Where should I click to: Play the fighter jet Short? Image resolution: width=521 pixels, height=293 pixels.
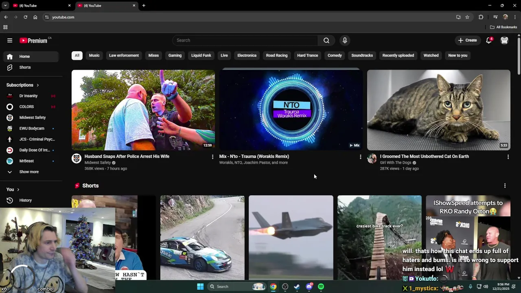[x=291, y=238]
